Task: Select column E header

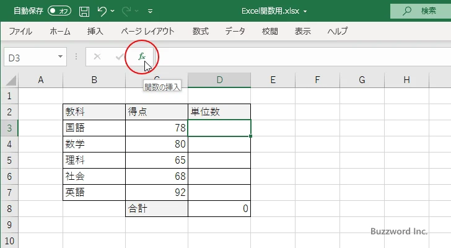Action: click(x=273, y=80)
